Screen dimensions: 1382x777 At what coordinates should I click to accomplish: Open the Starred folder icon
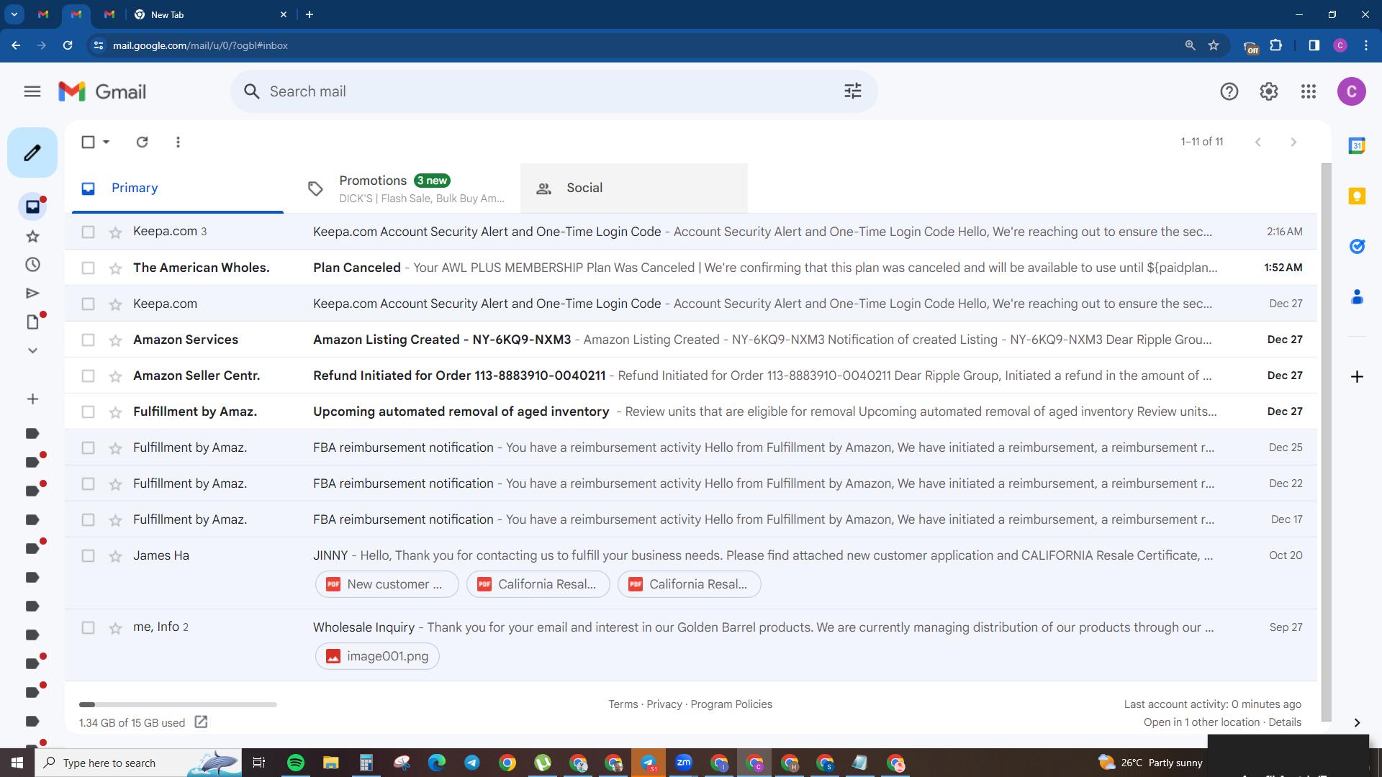(32, 236)
